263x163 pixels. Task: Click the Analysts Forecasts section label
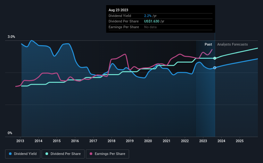(233, 44)
